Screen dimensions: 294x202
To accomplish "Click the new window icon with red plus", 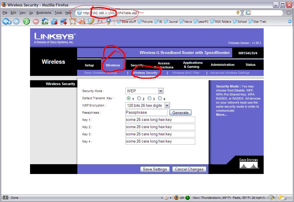I will pyautogui.click(x=64, y=21).
